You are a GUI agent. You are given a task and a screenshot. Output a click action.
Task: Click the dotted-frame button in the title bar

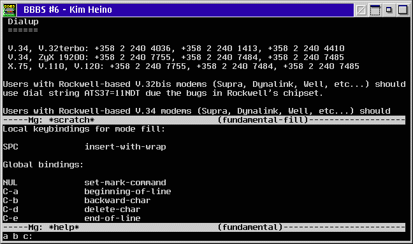[375, 10]
